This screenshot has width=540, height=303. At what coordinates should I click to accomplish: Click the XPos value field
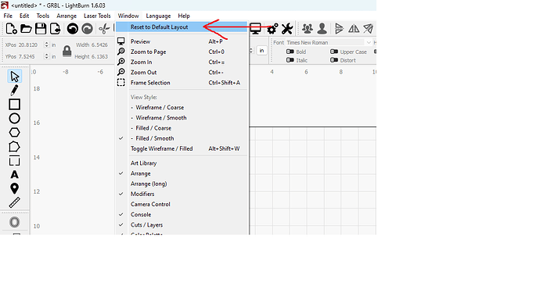pos(31,45)
